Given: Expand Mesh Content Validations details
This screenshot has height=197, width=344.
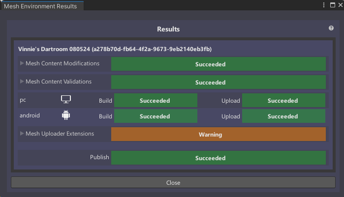Looking at the screenshot, I should click(22, 82).
